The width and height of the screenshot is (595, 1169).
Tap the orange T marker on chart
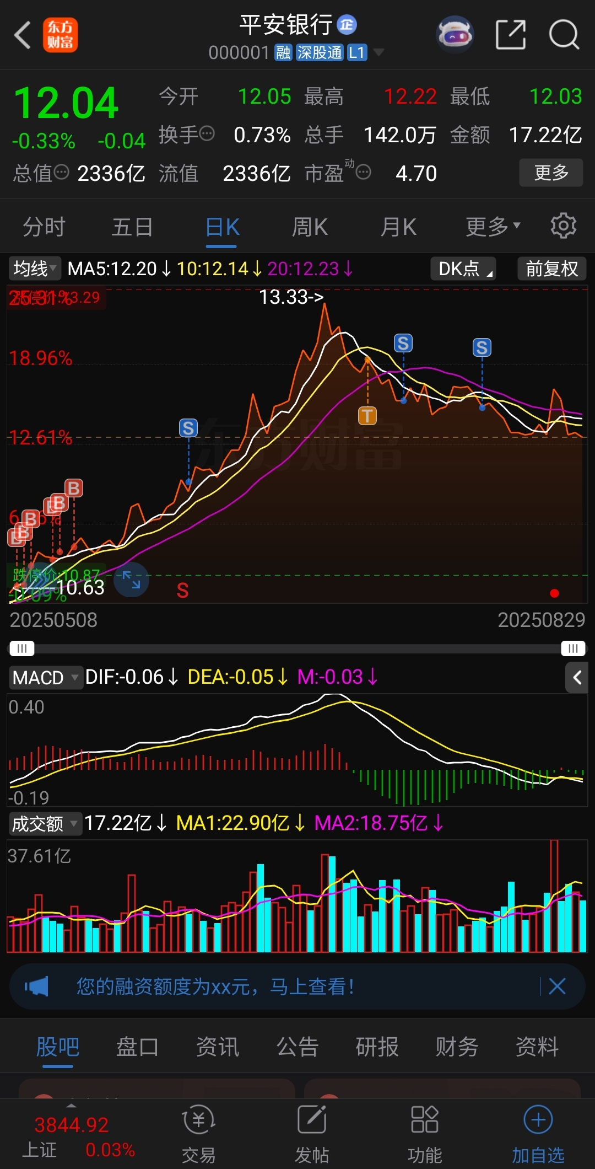click(367, 416)
